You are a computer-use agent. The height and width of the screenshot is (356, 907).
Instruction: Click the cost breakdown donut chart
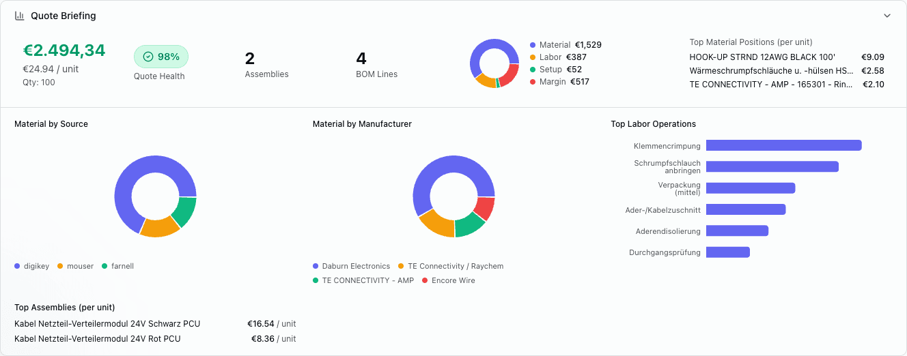tap(494, 63)
